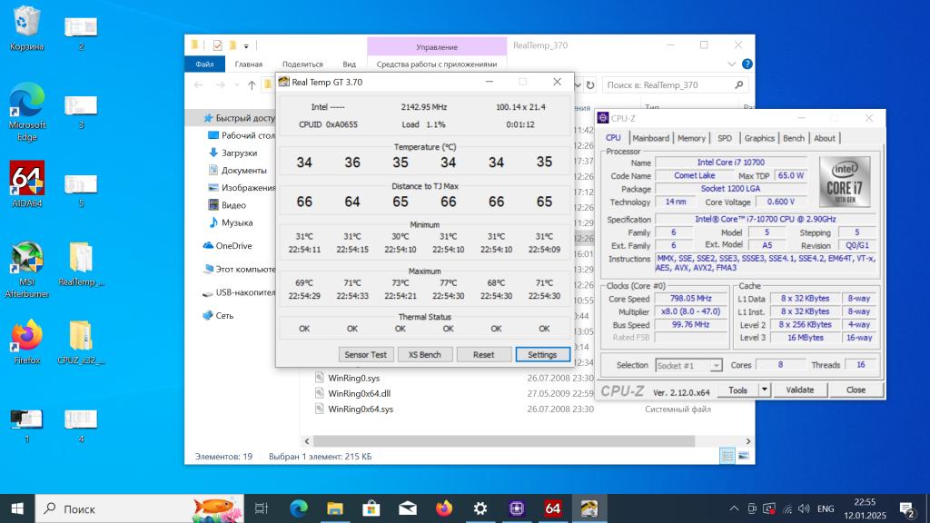Select the RealTemp folder on the desktop
The height and width of the screenshot is (523, 930).
(81, 264)
